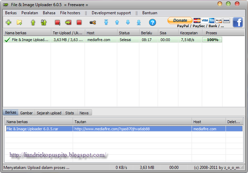Screen dimensions: 248x173
Task: Click the add folder icon
Action: [19, 22]
